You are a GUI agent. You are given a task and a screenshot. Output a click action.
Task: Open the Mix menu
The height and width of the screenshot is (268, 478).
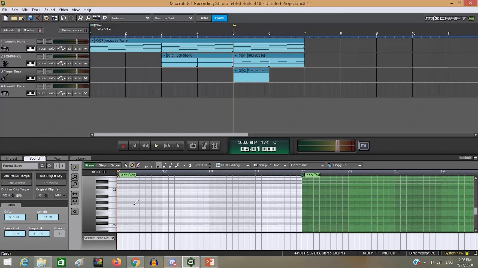pyautogui.click(x=25, y=10)
